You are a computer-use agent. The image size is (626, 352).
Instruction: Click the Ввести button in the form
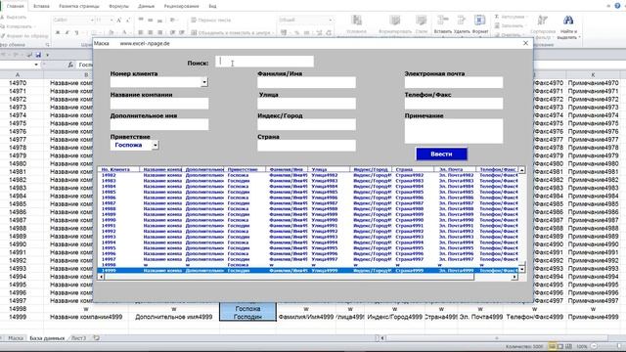tap(441, 154)
